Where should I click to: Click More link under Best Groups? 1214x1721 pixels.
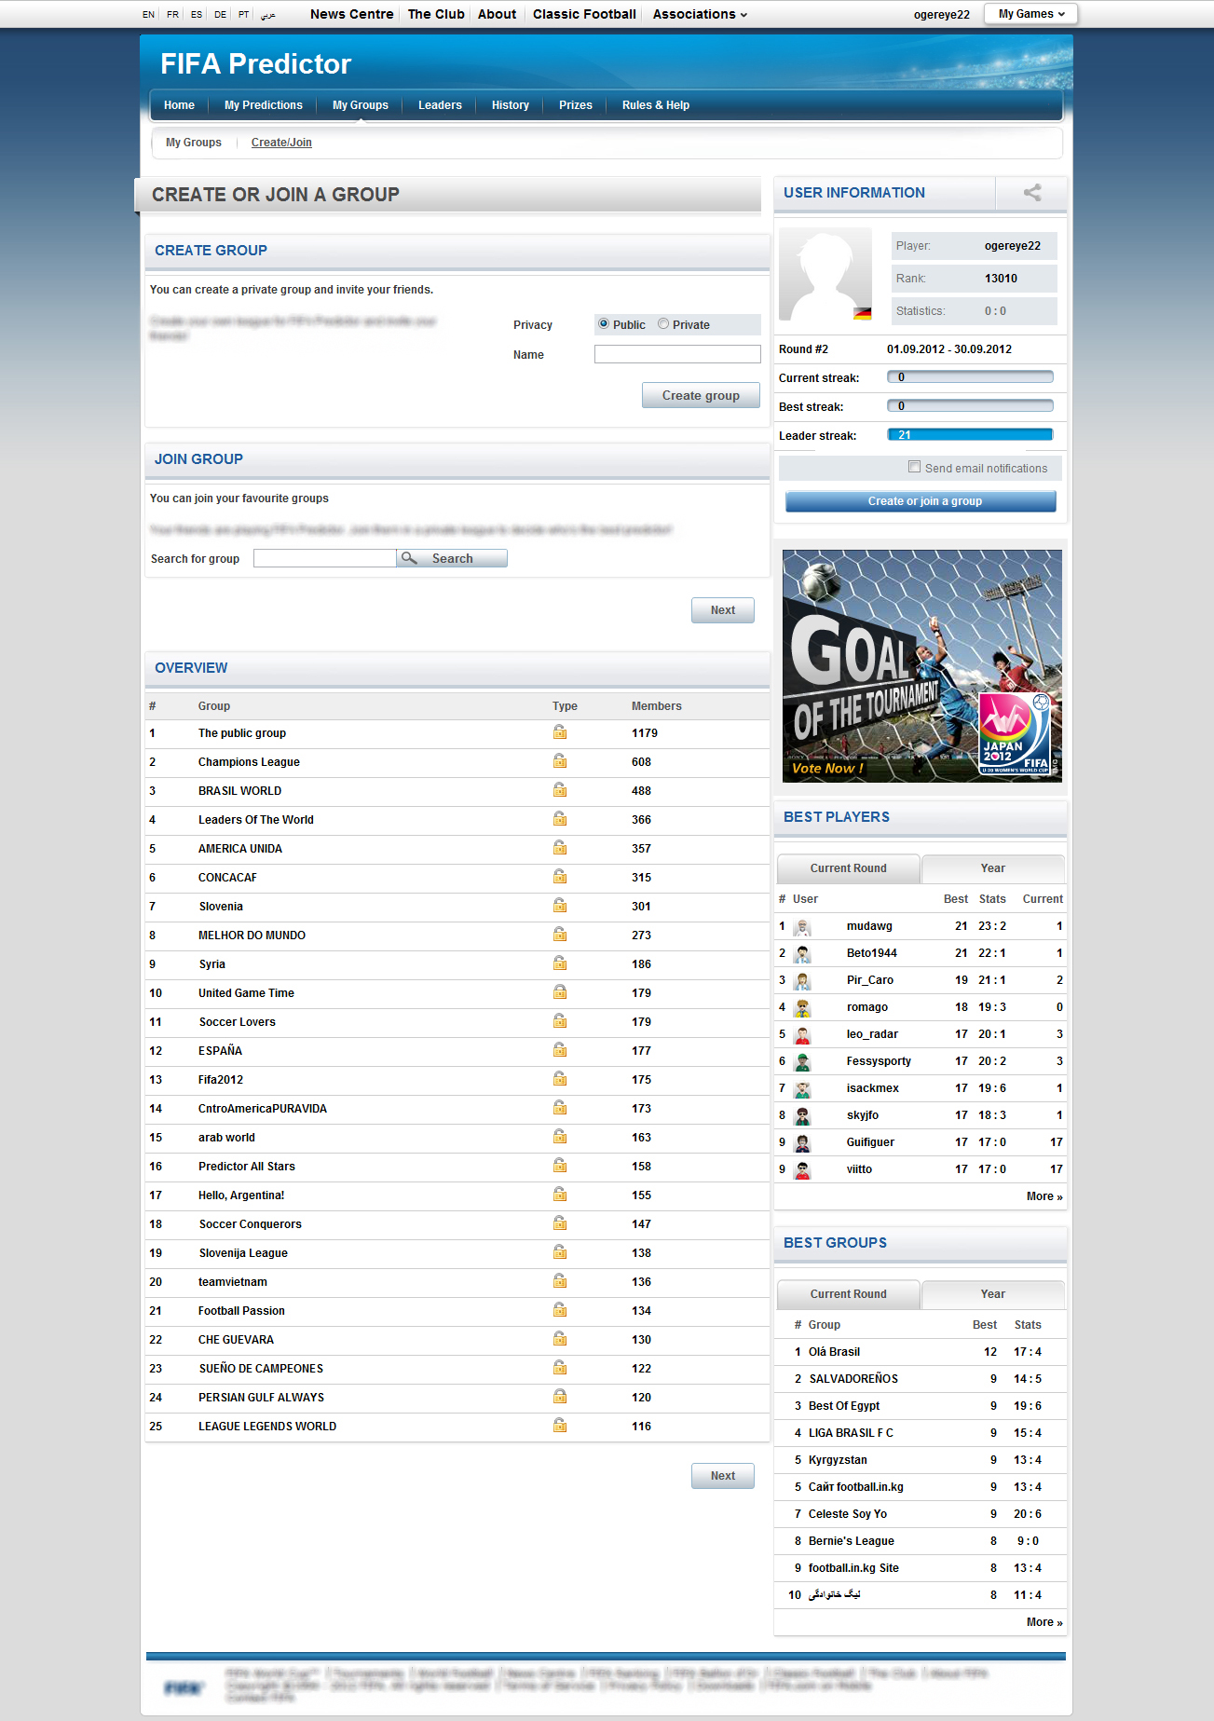(1044, 1622)
